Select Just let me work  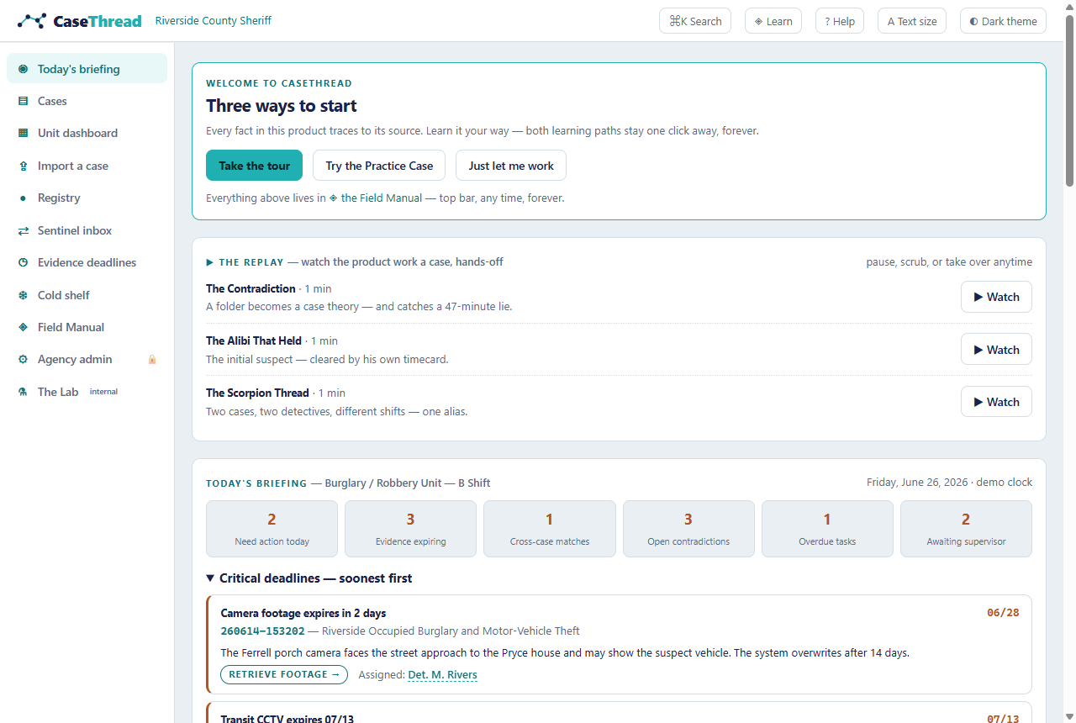pos(511,166)
